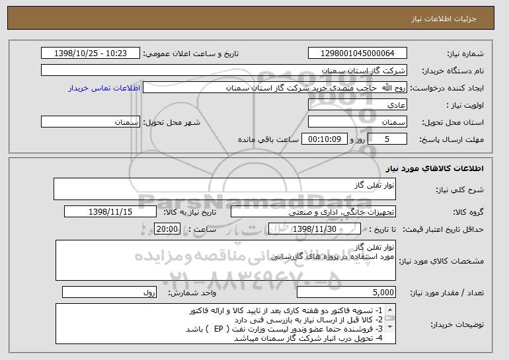Click the label ایجاد کننده درخواست
Screen dimensions: 509x360
[447, 89]
